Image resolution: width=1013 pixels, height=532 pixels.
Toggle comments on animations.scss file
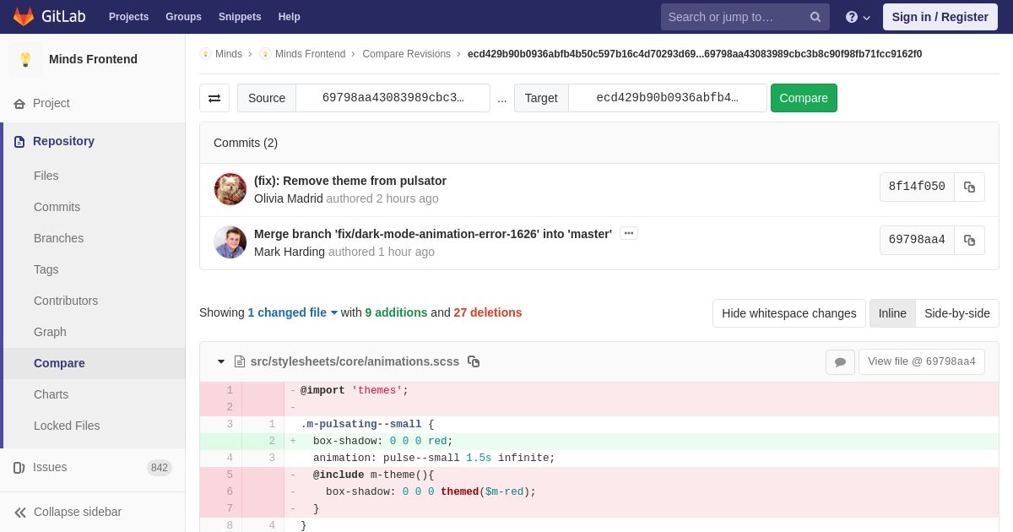pos(840,362)
